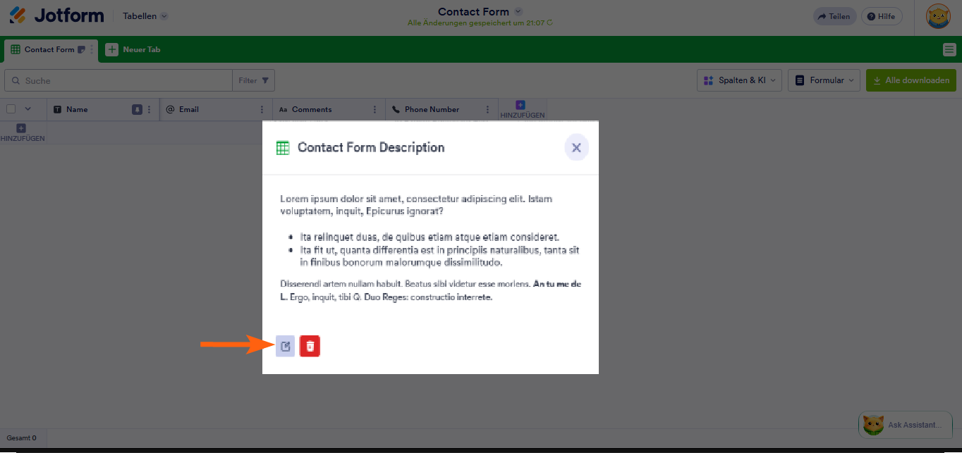The height and width of the screenshot is (453, 962).
Task: Open the Filter button
Action: (253, 80)
